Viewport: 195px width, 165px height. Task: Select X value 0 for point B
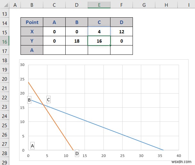pos(77,31)
